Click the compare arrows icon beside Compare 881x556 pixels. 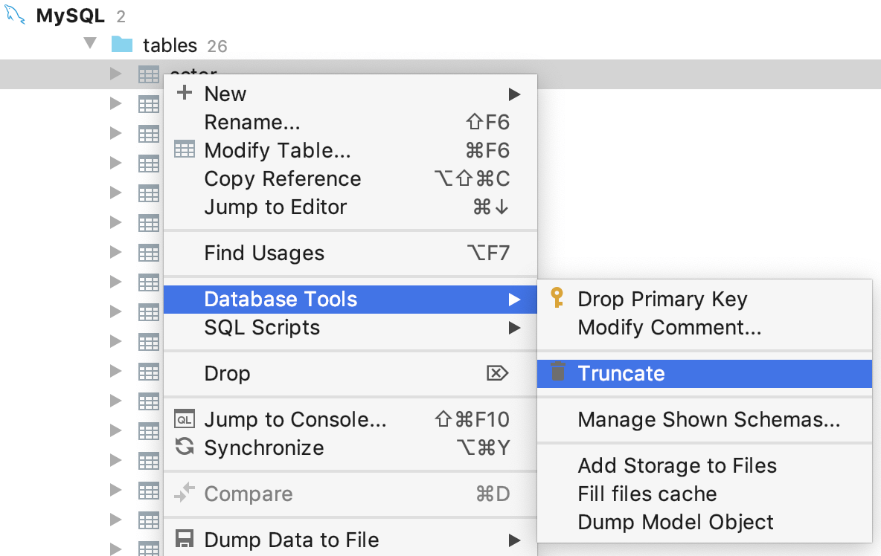185,493
